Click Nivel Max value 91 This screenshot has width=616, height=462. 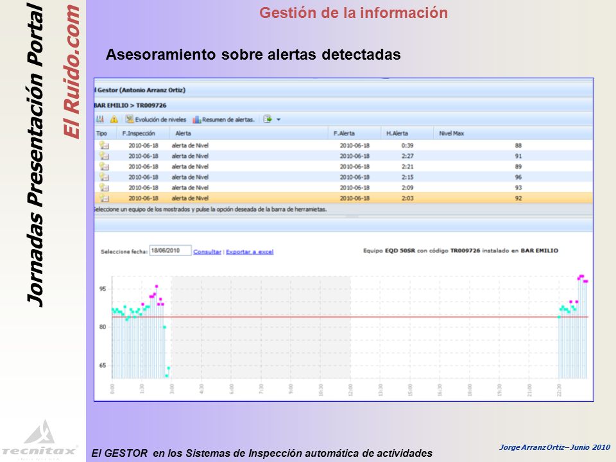point(518,156)
